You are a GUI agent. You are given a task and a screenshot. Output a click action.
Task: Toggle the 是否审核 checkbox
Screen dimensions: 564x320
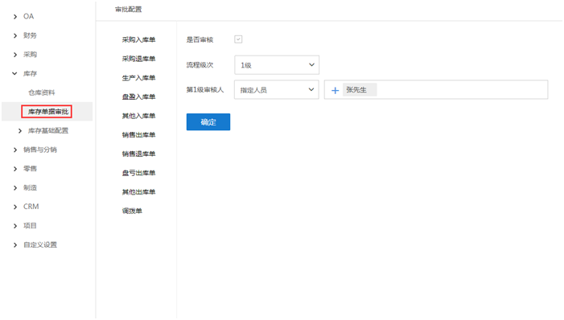coord(238,39)
